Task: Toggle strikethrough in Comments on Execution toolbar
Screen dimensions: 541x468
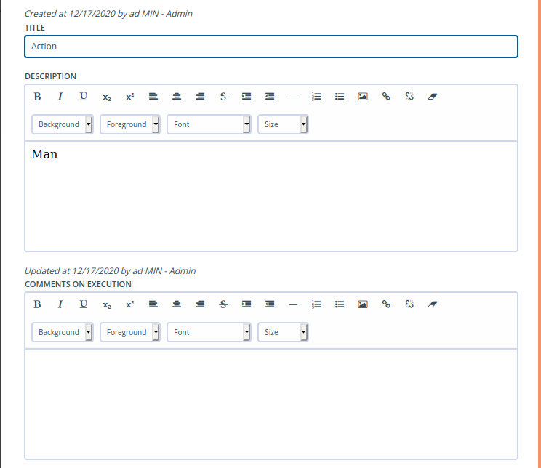Action: 223,304
